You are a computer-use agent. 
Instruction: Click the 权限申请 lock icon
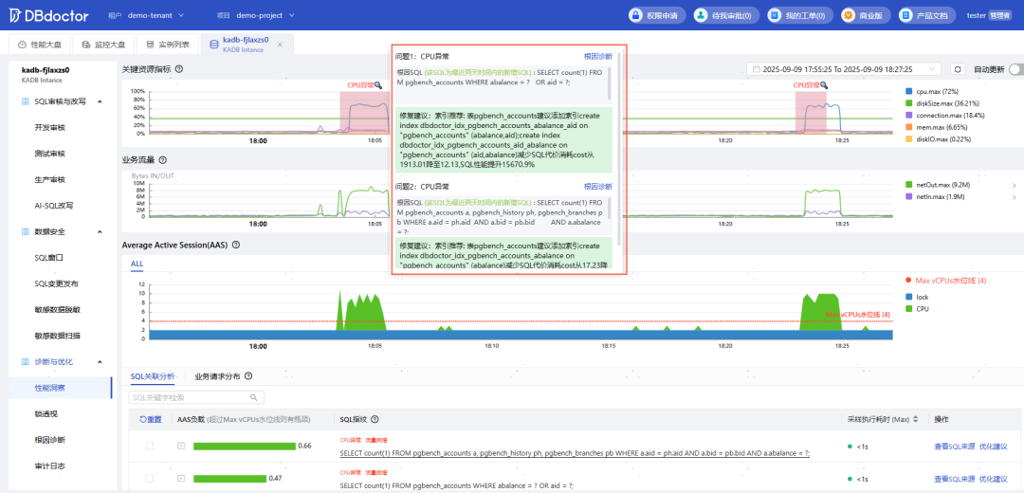coord(637,15)
